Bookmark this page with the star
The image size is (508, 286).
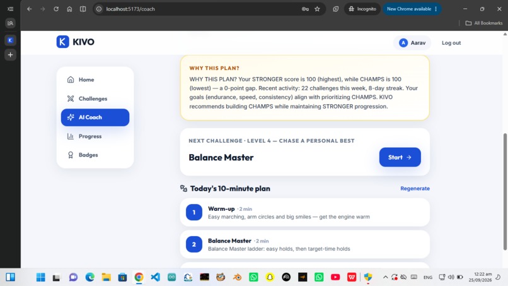[x=317, y=9]
